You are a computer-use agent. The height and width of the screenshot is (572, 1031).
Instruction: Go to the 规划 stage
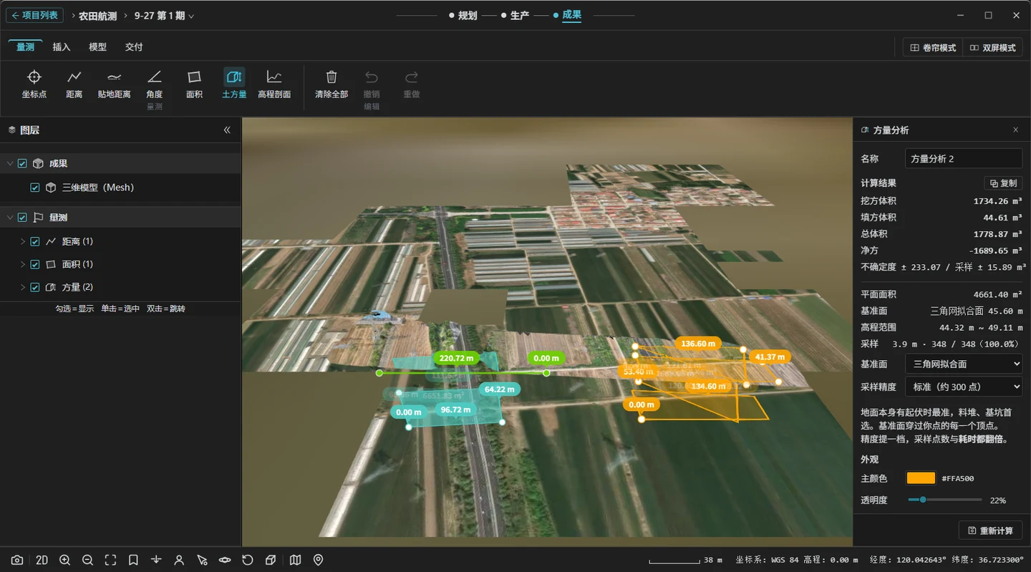coord(463,16)
